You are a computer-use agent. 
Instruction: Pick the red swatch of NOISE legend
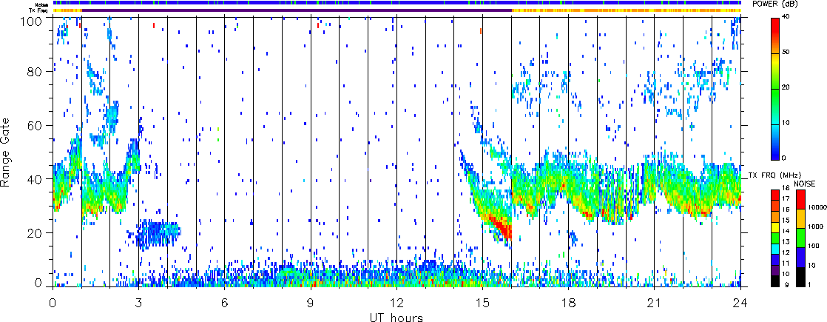click(800, 199)
